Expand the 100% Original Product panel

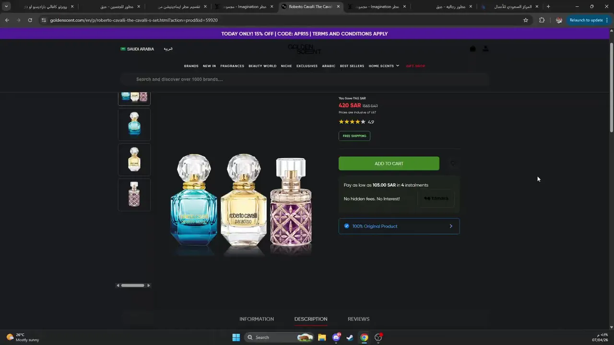399,226
